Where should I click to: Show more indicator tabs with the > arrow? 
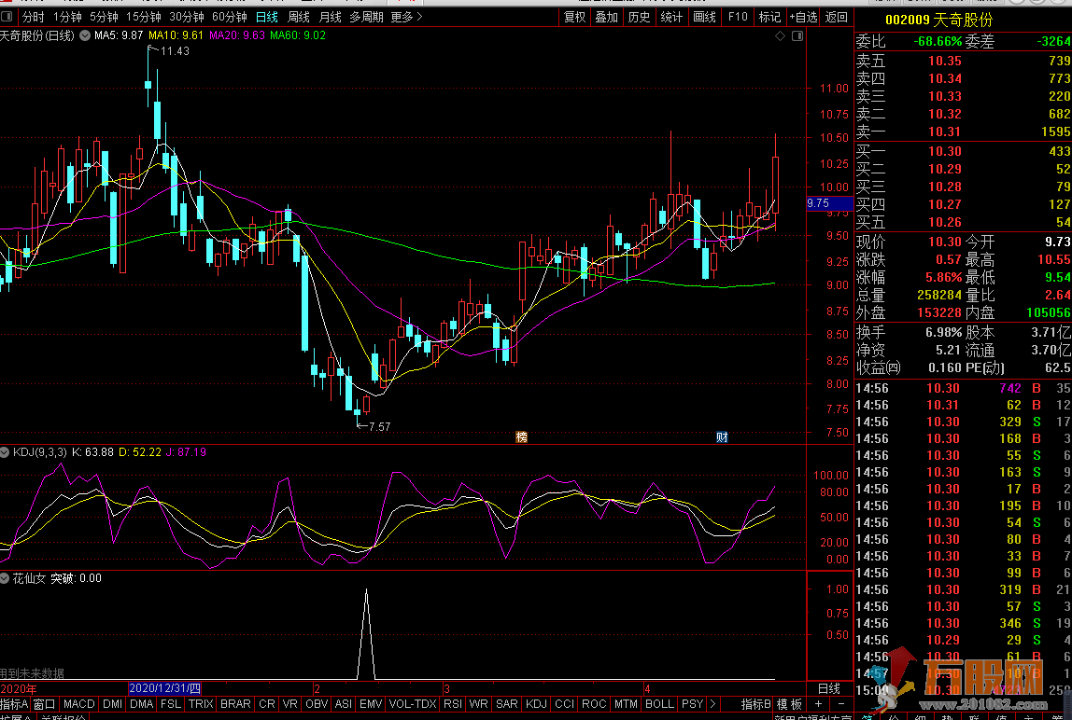pyautogui.click(x=712, y=703)
